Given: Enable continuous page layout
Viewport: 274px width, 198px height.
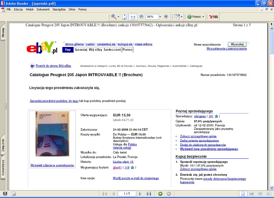Looking at the screenshot, I should tap(252, 193).
